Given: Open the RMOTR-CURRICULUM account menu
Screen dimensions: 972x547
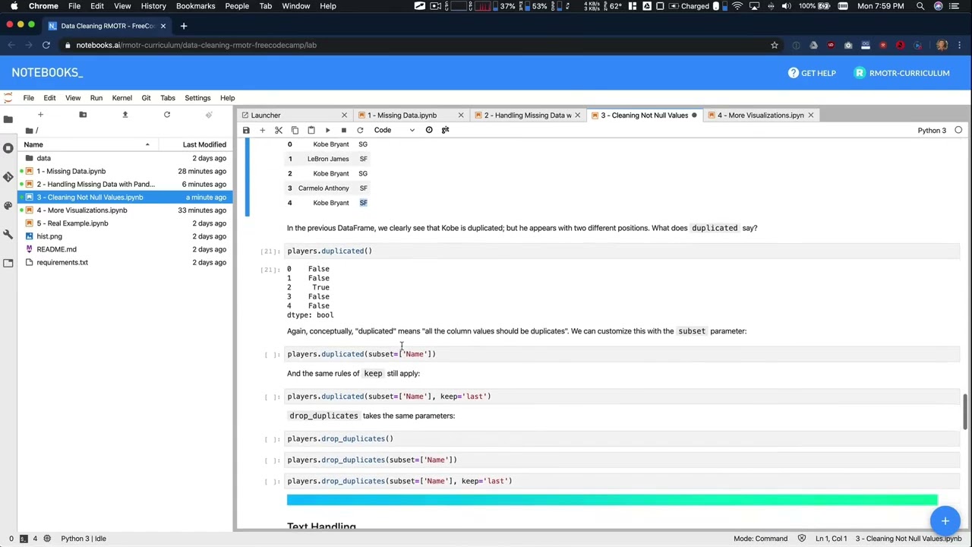Looking at the screenshot, I should click(901, 73).
